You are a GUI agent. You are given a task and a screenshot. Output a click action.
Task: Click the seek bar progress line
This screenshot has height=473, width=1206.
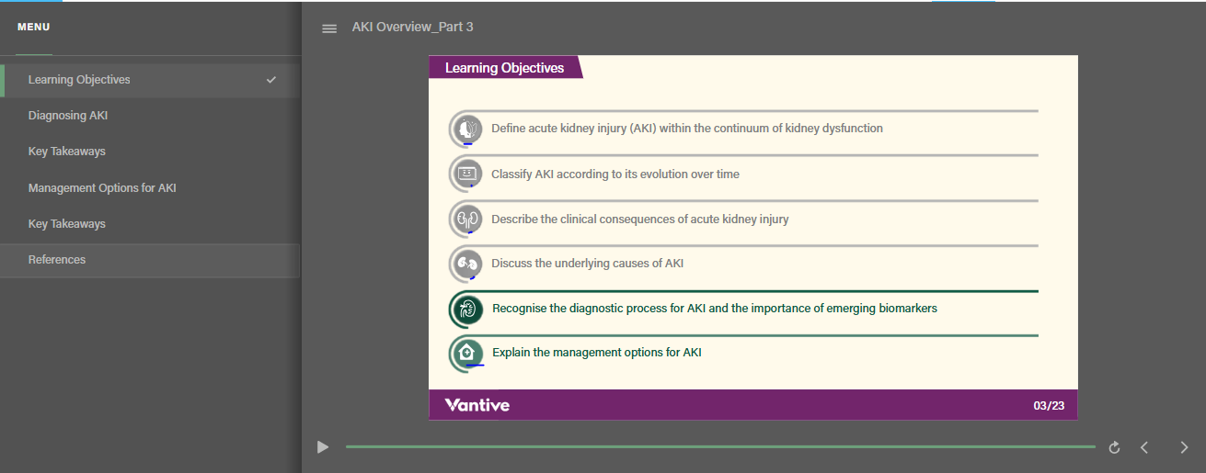pos(720,447)
